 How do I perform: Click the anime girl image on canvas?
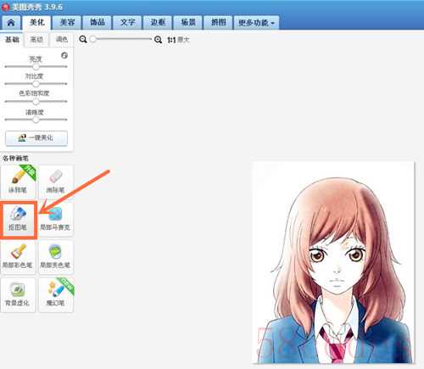click(x=333, y=262)
